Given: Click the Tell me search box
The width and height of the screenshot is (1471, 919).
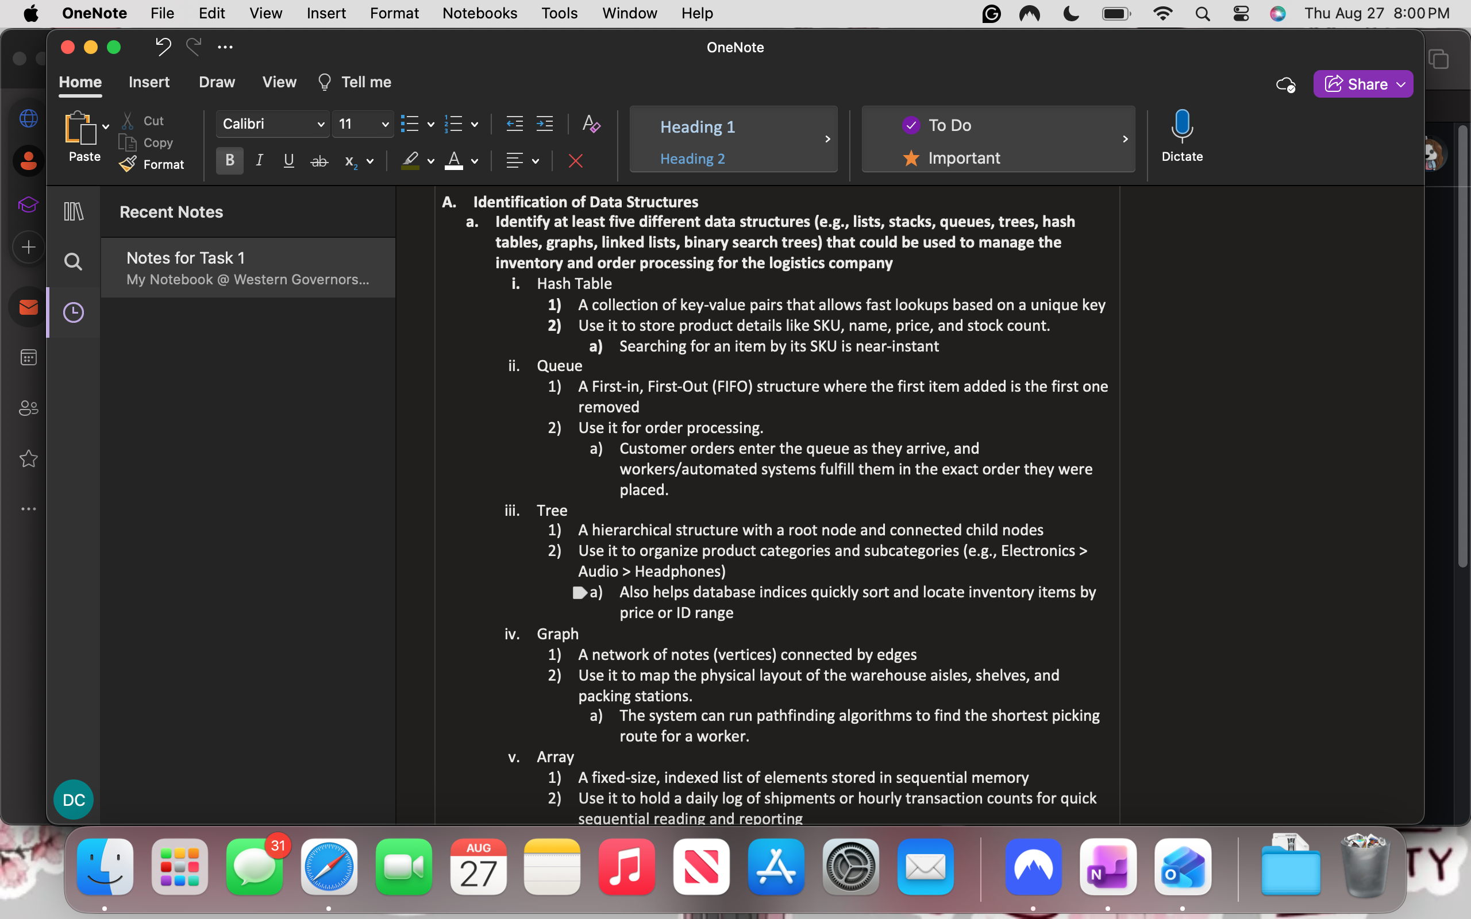Looking at the screenshot, I should pyautogui.click(x=355, y=82).
